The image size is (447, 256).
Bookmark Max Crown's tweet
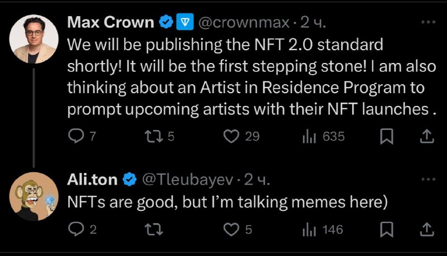click(x=387, y=136)
